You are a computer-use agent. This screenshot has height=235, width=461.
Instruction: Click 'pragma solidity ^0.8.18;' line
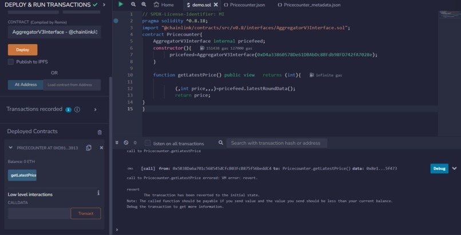point(175,21)
